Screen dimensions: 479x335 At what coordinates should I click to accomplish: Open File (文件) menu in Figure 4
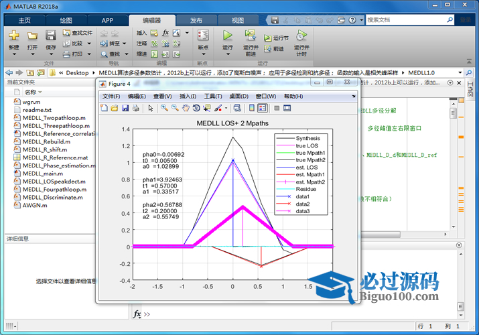(x=111, y=96)
